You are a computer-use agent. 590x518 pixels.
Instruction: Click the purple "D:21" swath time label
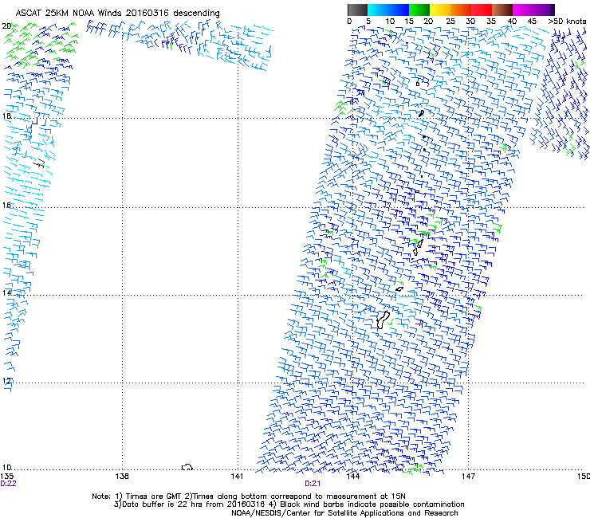pos(313,484)
